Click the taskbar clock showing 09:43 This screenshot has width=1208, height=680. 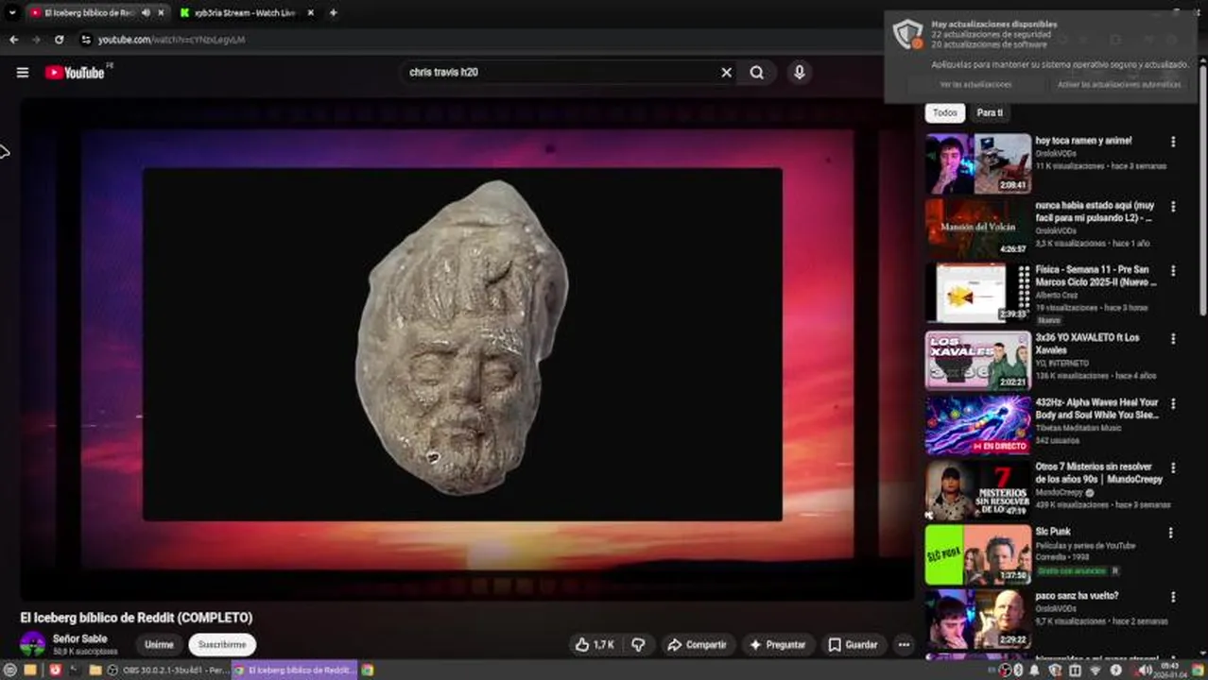coord(1169,670)
